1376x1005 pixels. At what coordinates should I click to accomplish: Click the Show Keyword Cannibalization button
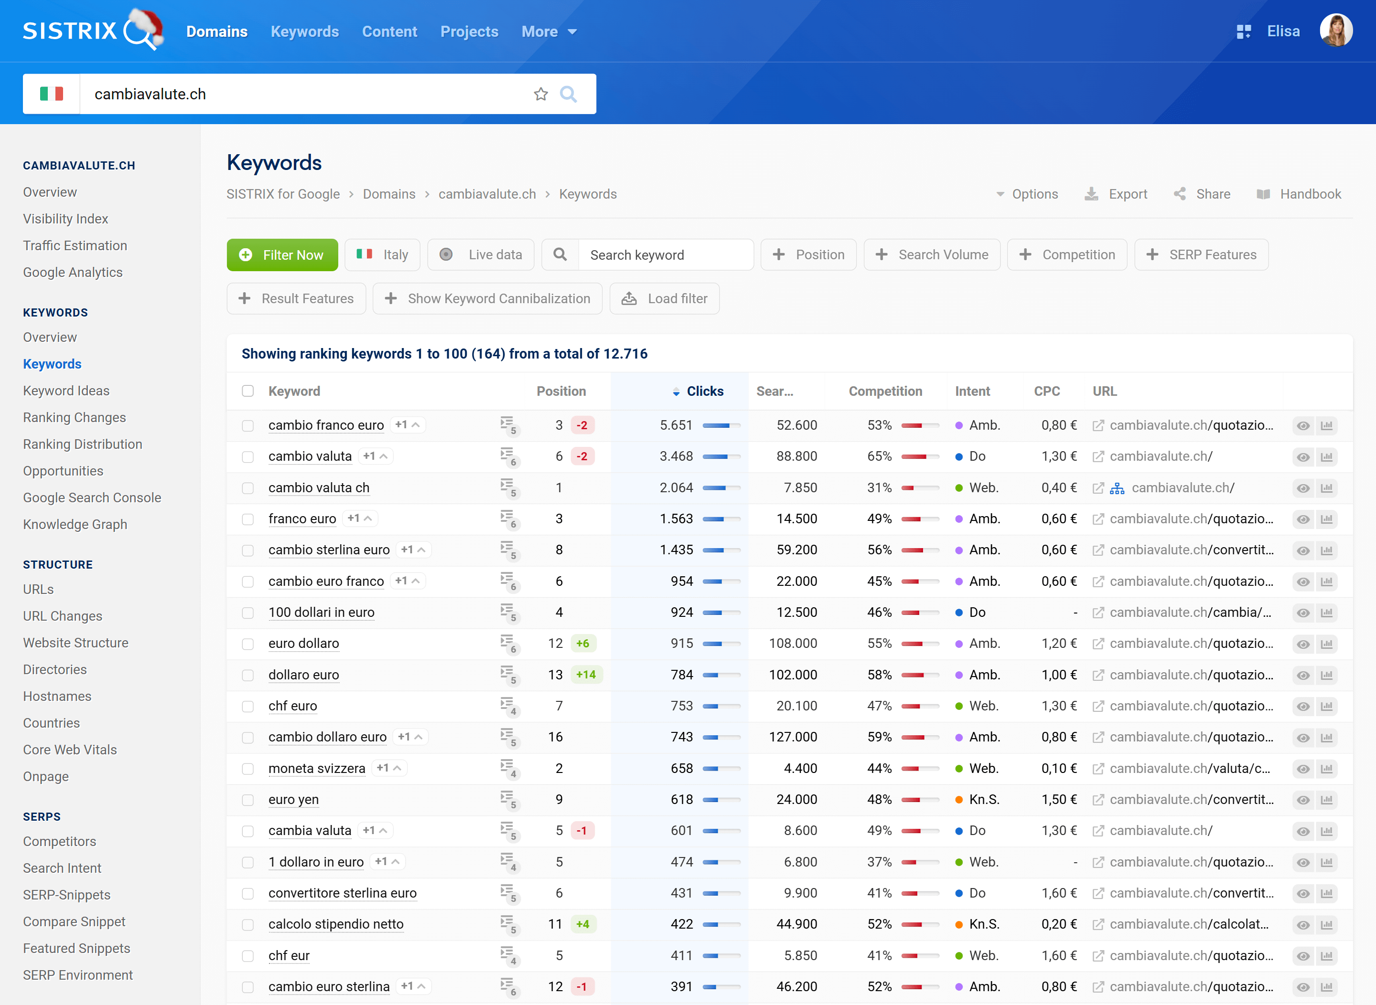(487, 299)
